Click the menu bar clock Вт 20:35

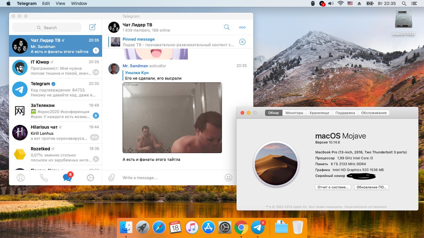click(387, 3)
